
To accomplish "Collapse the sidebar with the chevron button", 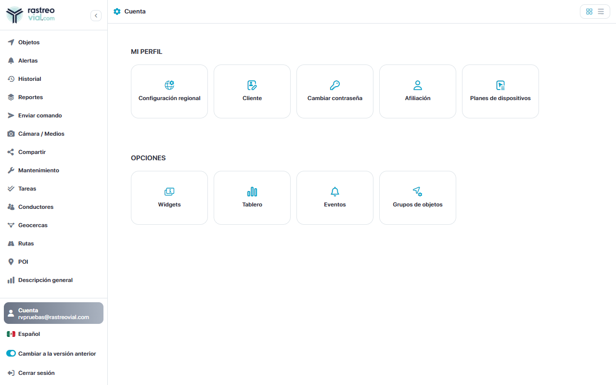I will [96, 15].
